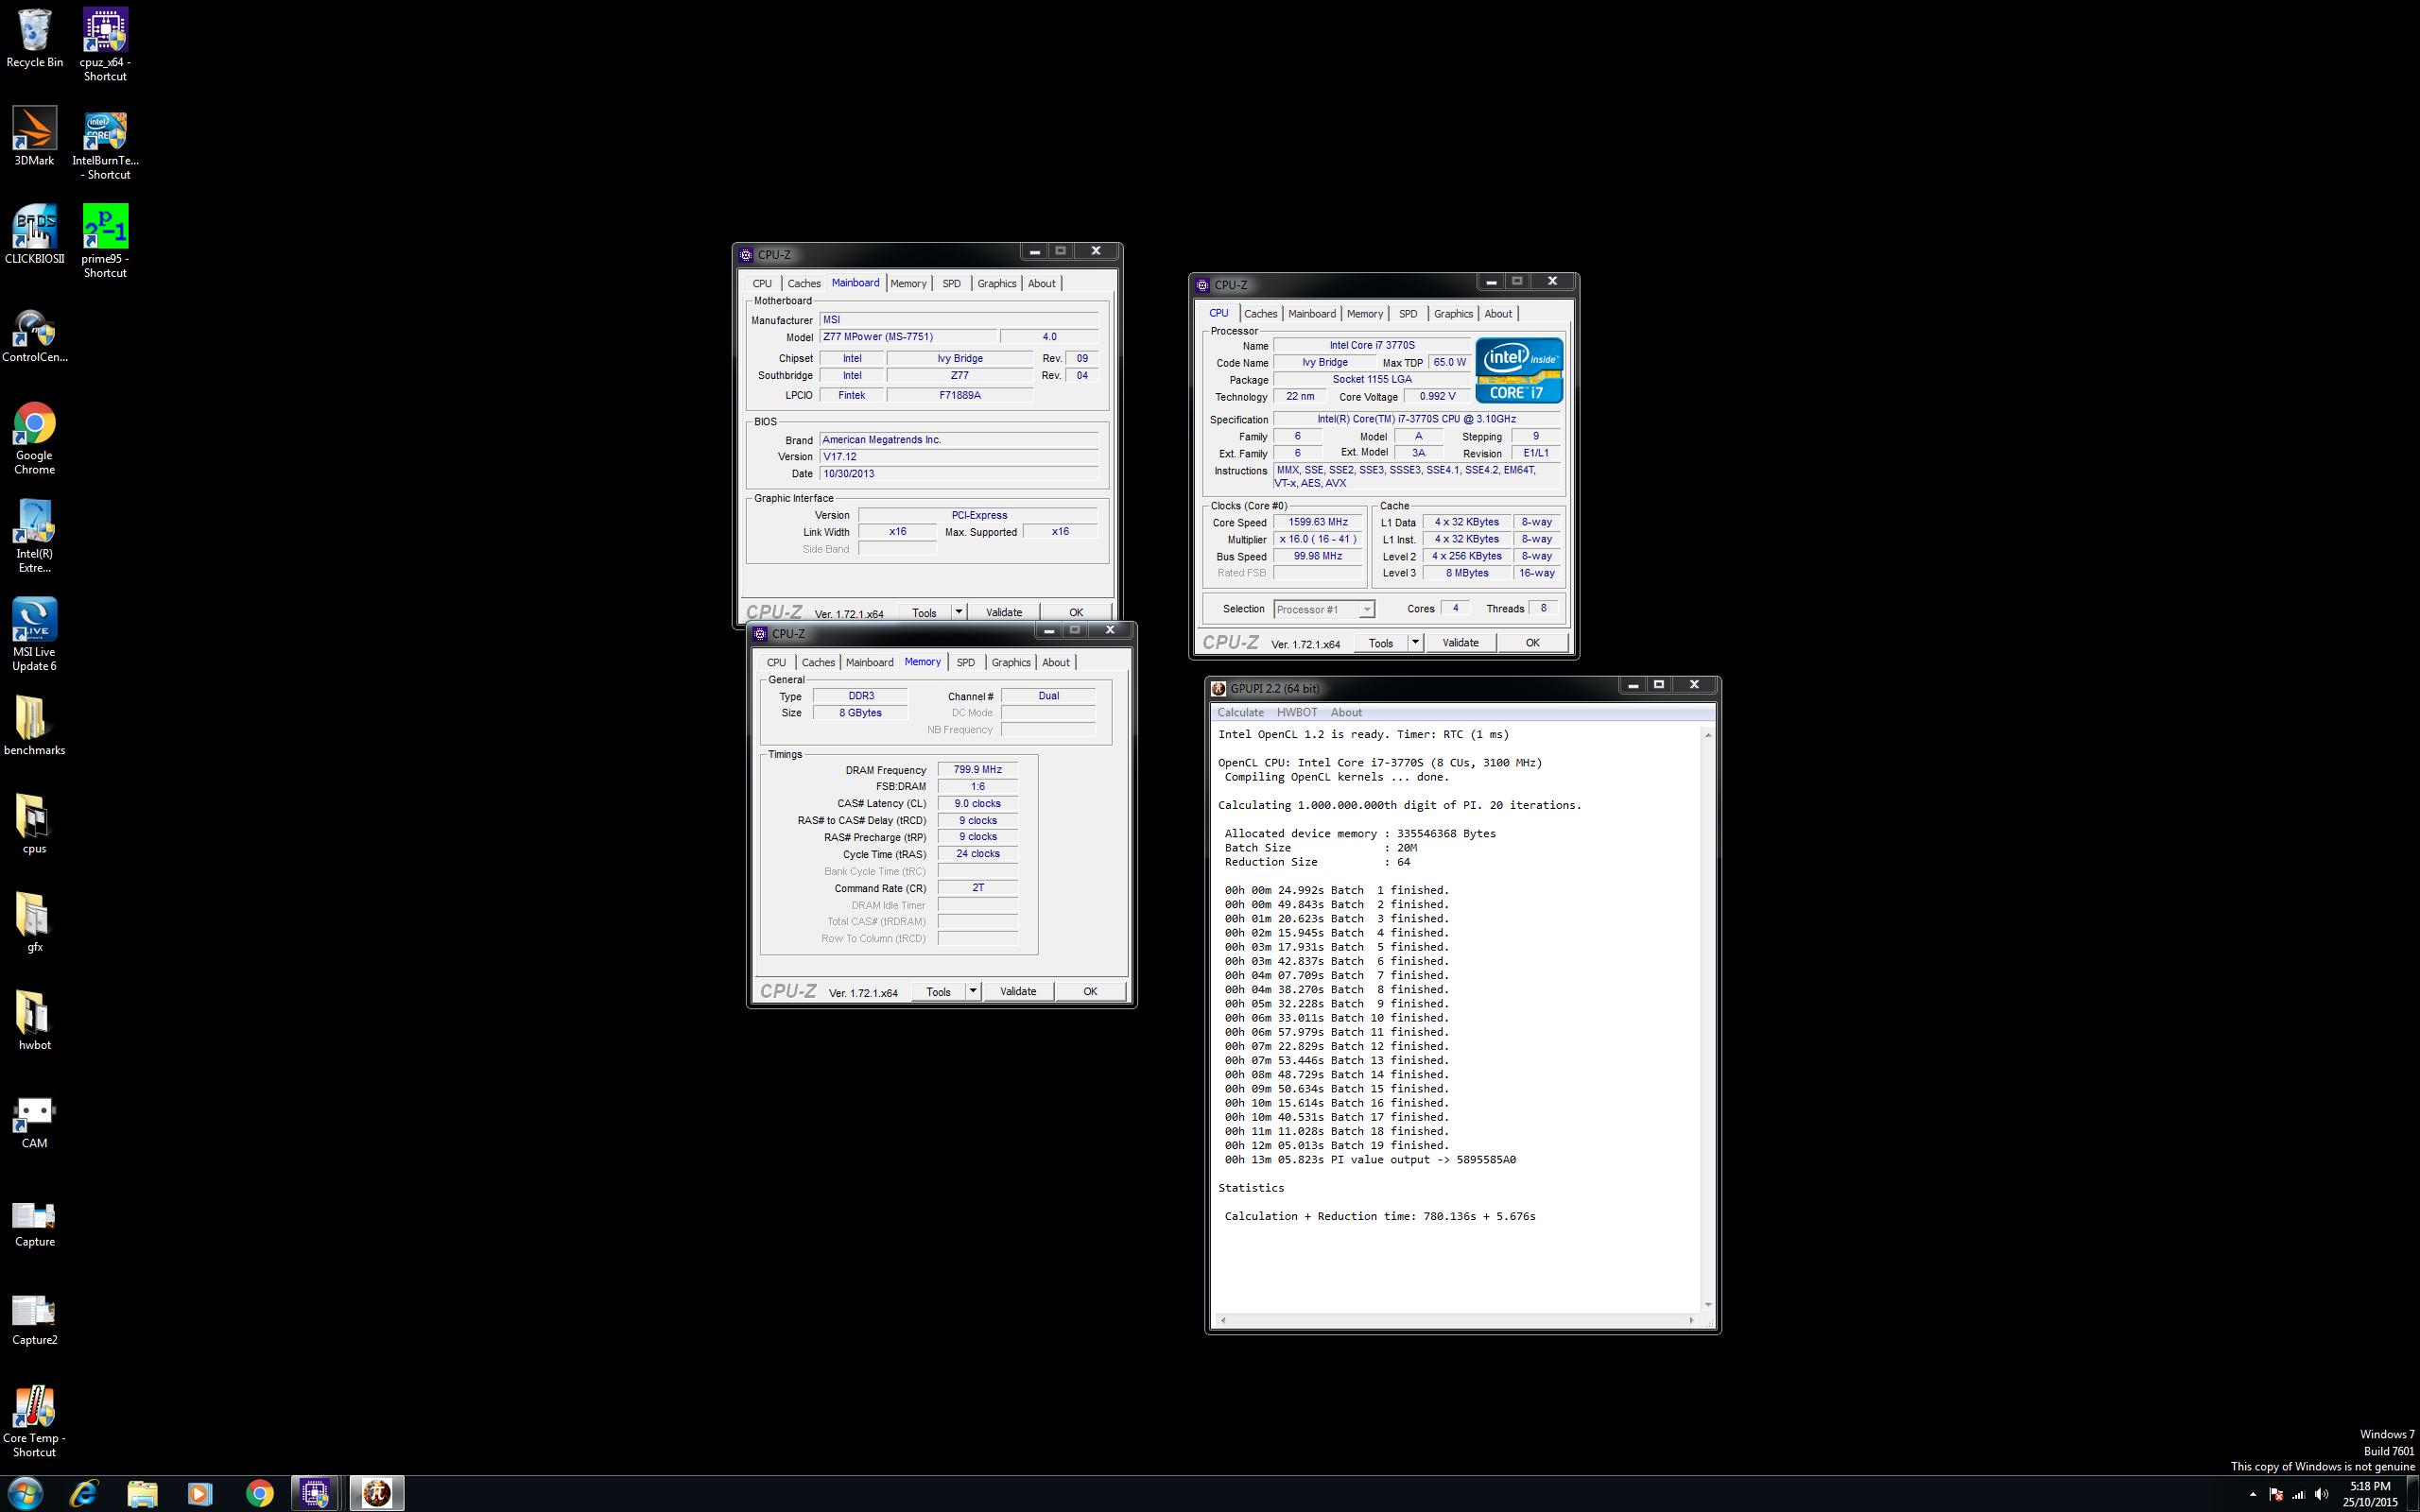Open the Windows Start menu orb
The height and width of the screenshot is (1512, 2420).
click(x=26, y=1493)
